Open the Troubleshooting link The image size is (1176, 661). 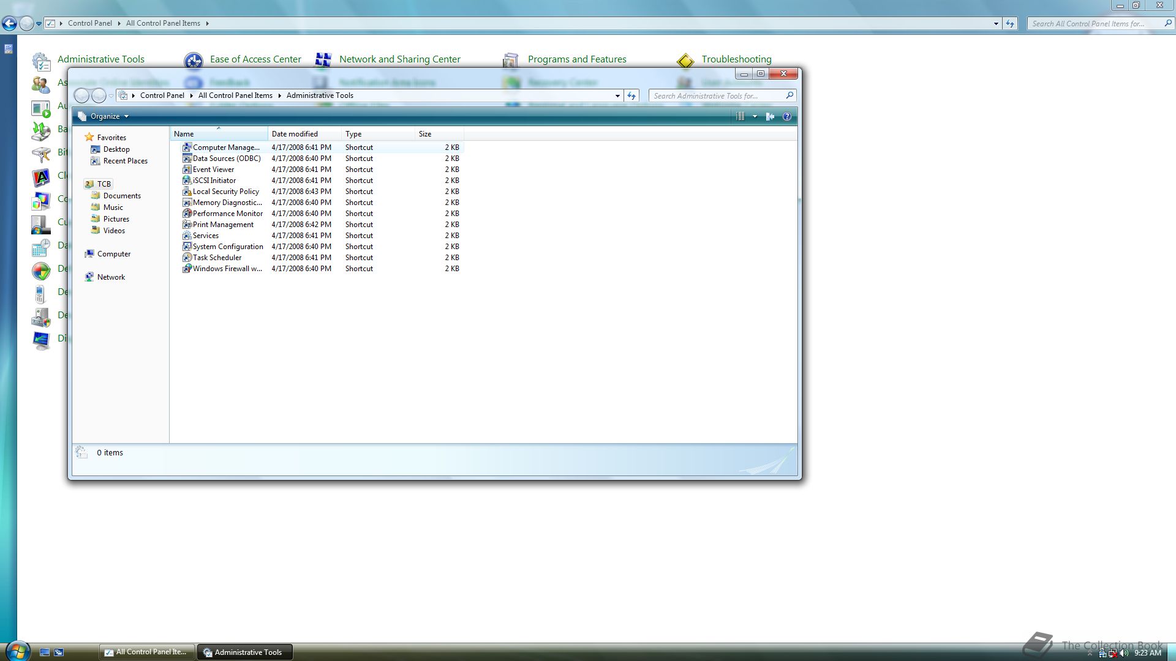click(x=736, y=59)
